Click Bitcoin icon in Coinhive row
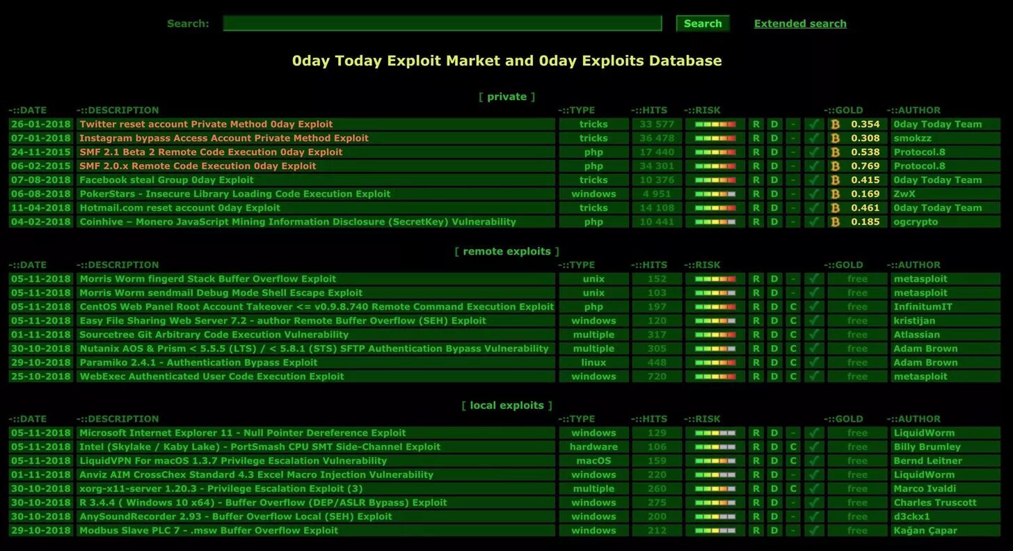This screenshot has height=551, width=1013. (x=835, y=222)
